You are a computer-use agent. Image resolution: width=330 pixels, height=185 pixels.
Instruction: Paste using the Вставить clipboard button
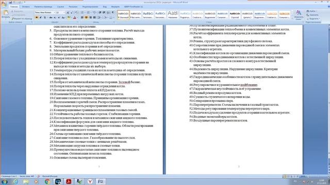pyautogui.click(x=6, y=14)
